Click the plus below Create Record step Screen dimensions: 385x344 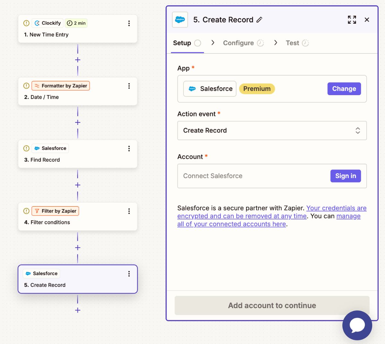(77, 310)
